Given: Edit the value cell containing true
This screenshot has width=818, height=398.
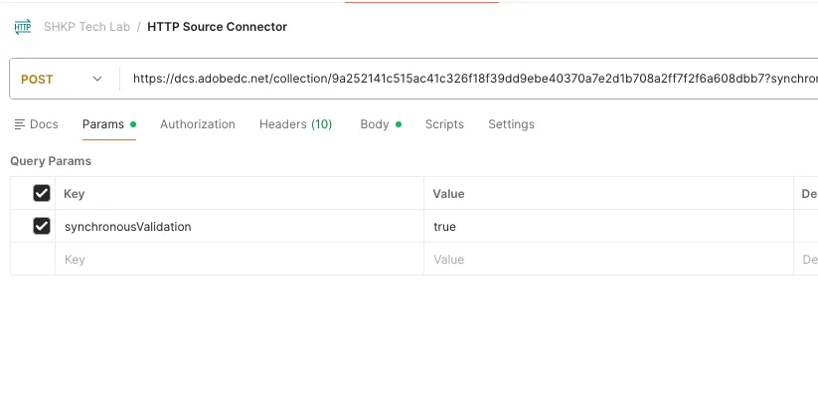Looking at the screenshot, I should [609, 226].
